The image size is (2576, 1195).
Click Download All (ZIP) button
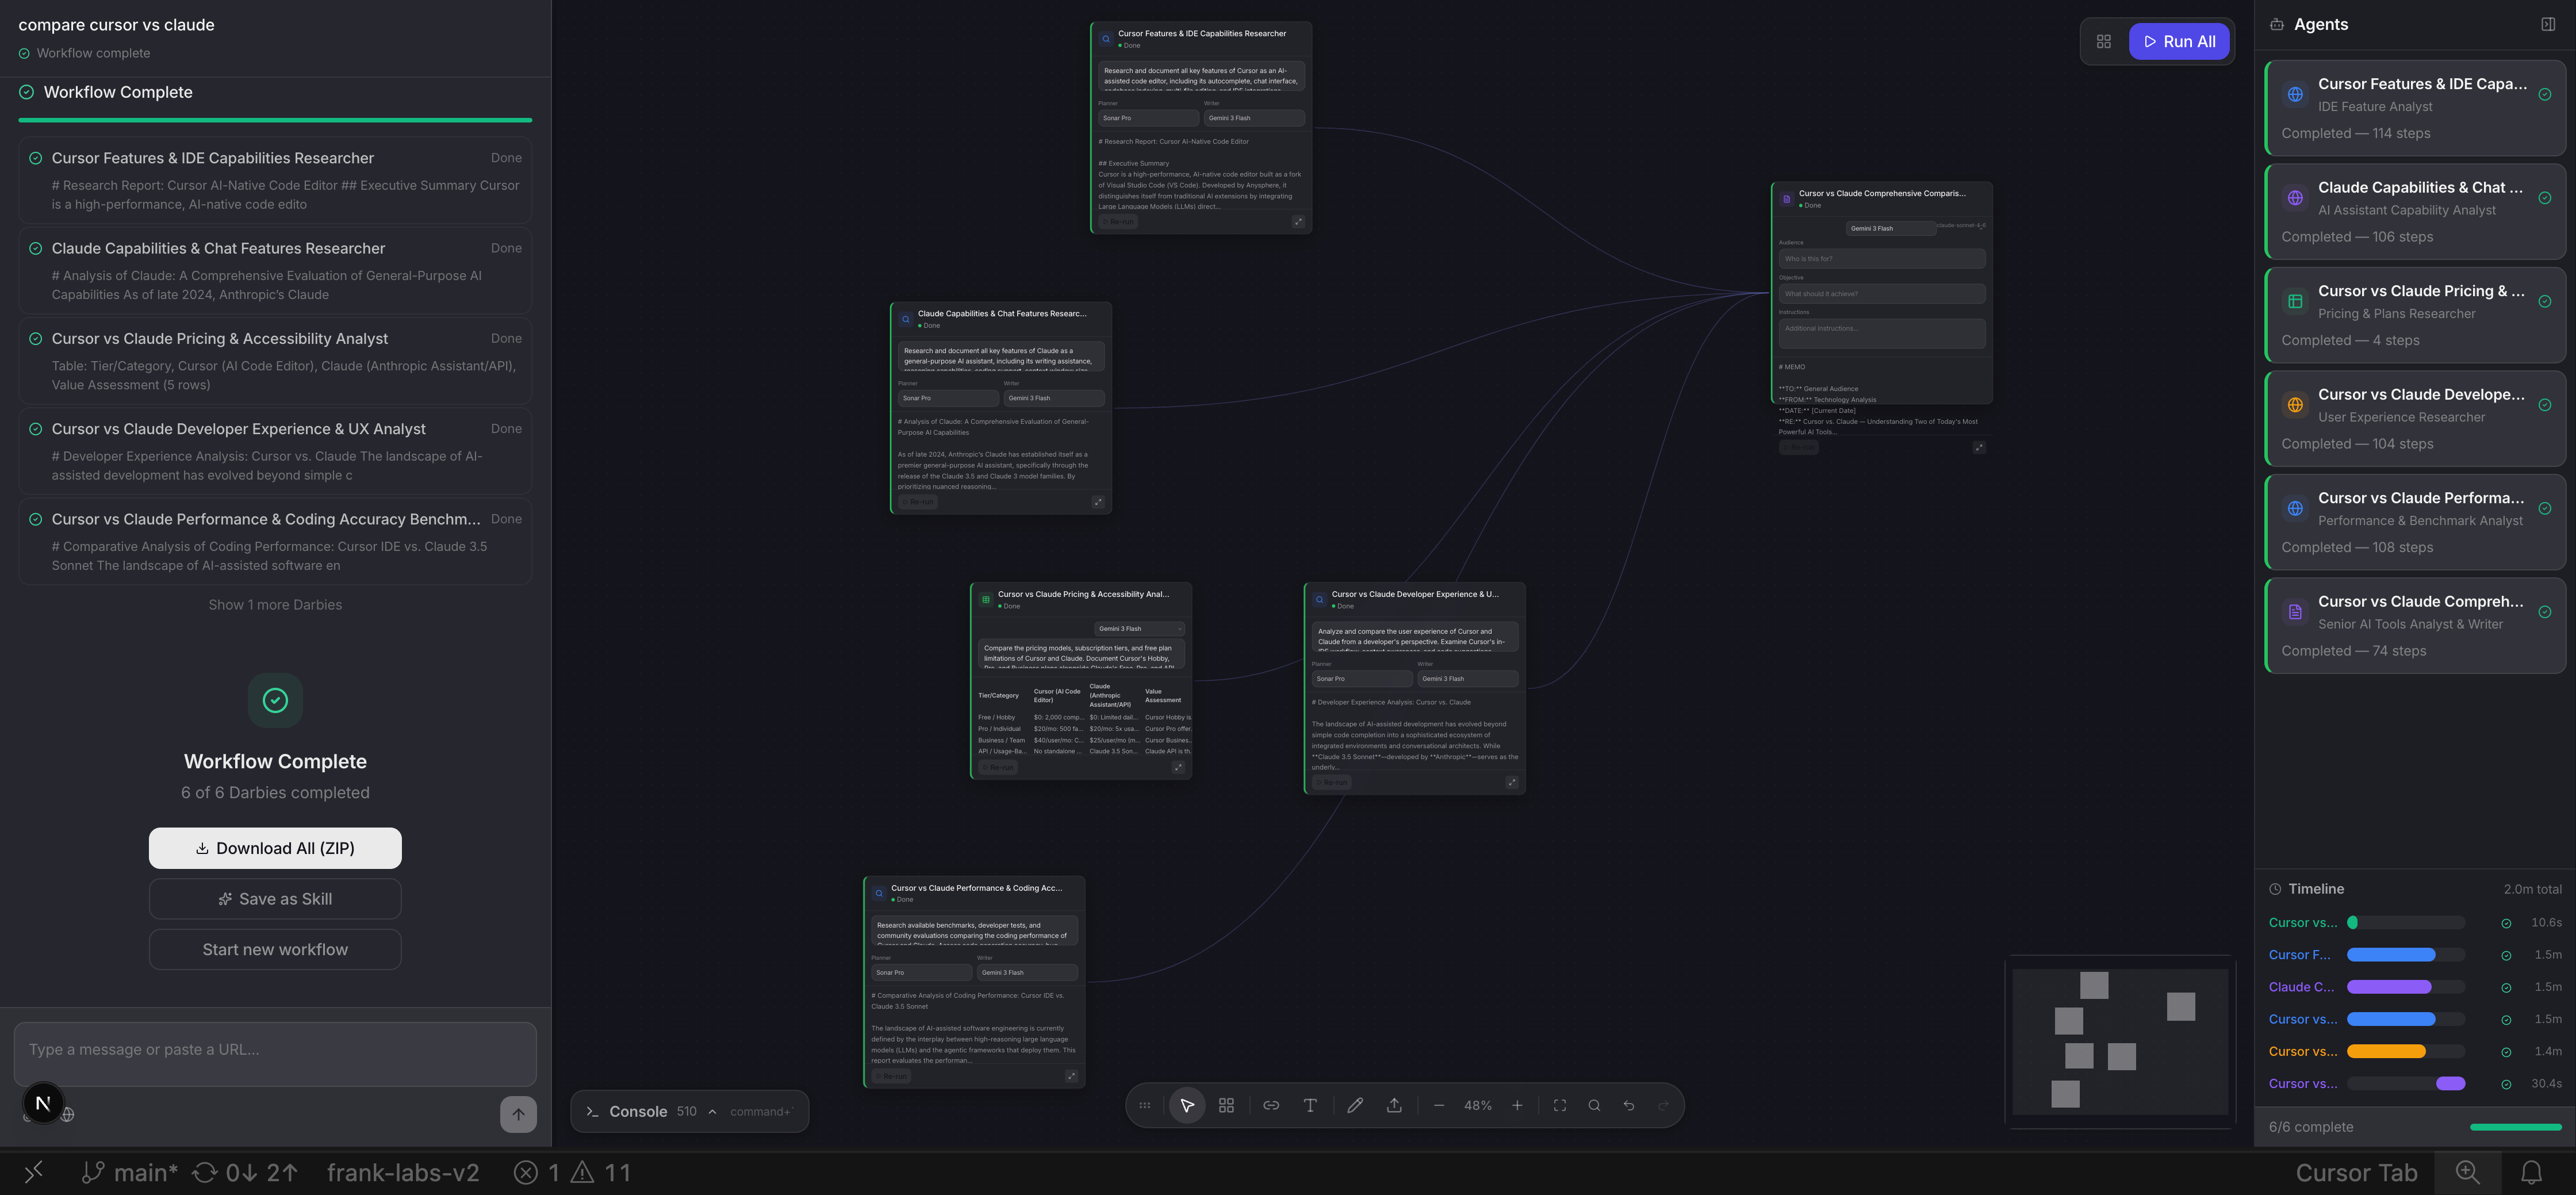tap(275, 847)
